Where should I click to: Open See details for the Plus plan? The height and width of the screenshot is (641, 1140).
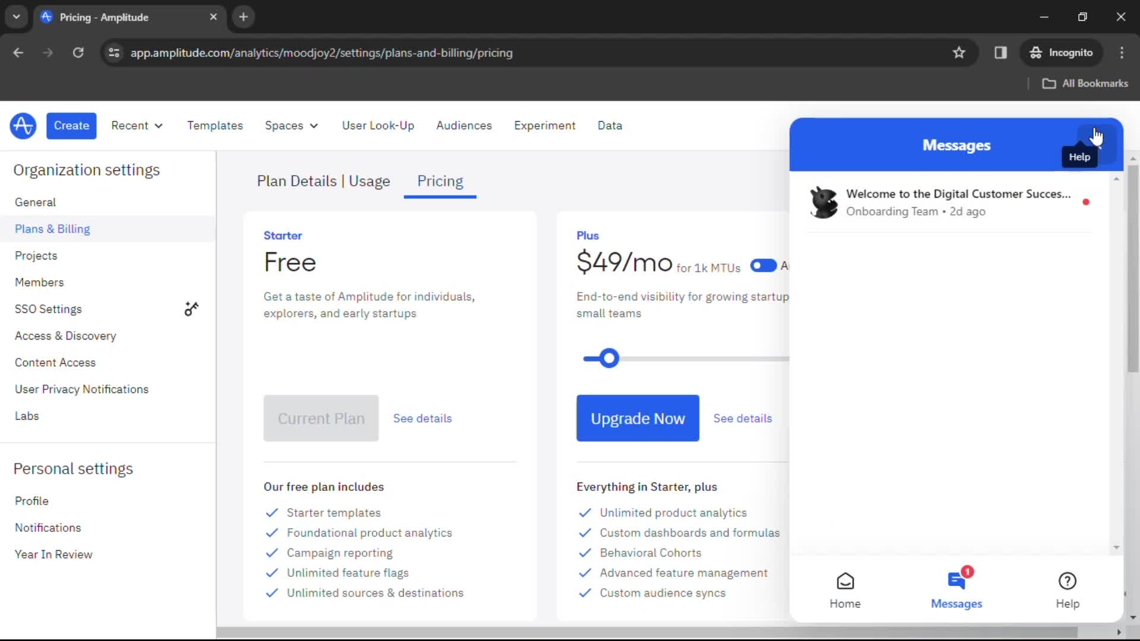point(743,418)
